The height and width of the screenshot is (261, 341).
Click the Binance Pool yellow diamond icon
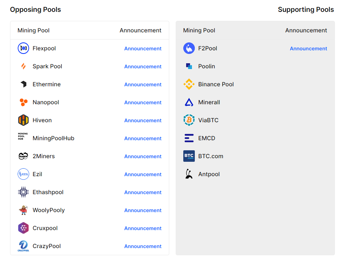pyautogui.click(x=189, y=84)
